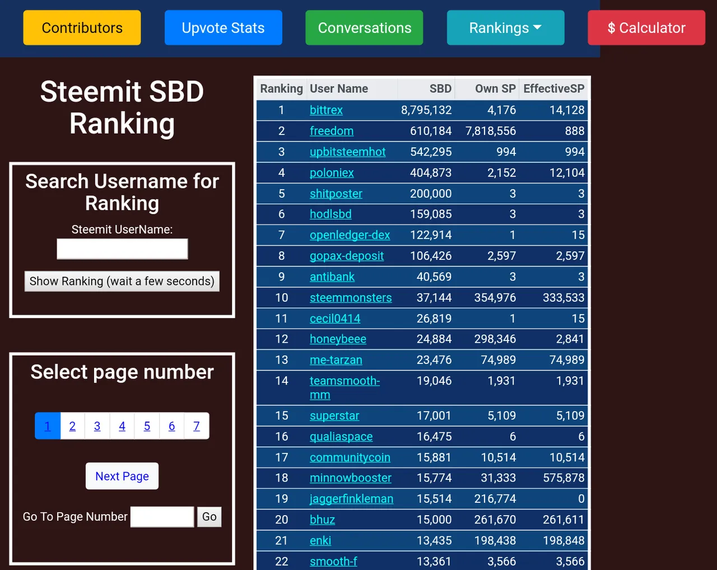The width and height of the screenshot is (717, 570).
Task: Open superstar user link
Action: (x=334, y=415)
